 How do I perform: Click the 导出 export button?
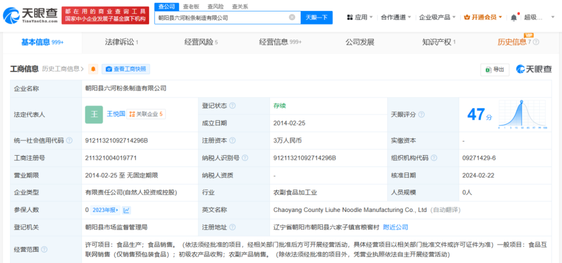(x=494, y=69)
